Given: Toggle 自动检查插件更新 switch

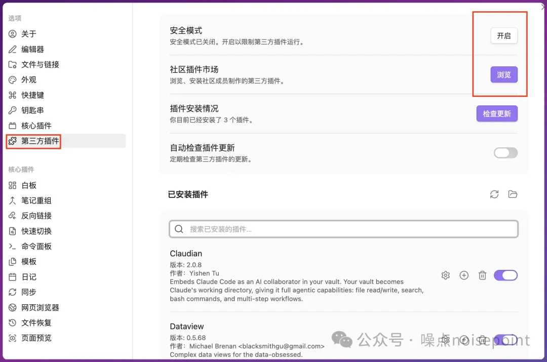Looking at the screenshot, I should click(505, 153).
